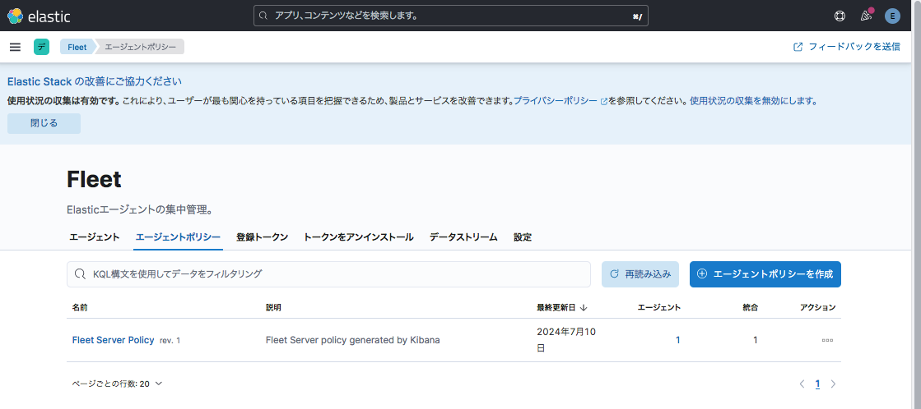Click the green space selector avatar

pos(41,47)
